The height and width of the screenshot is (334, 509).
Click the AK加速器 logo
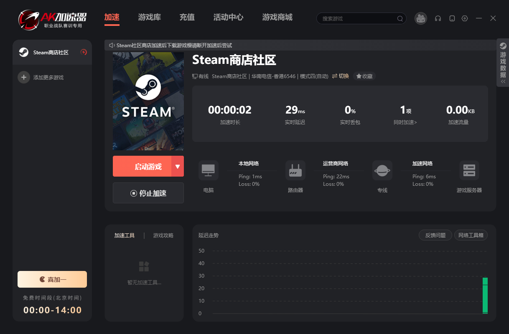click(53, 19)
